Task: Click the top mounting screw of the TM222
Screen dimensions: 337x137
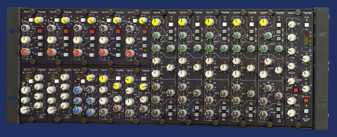Action: [298, 12]
